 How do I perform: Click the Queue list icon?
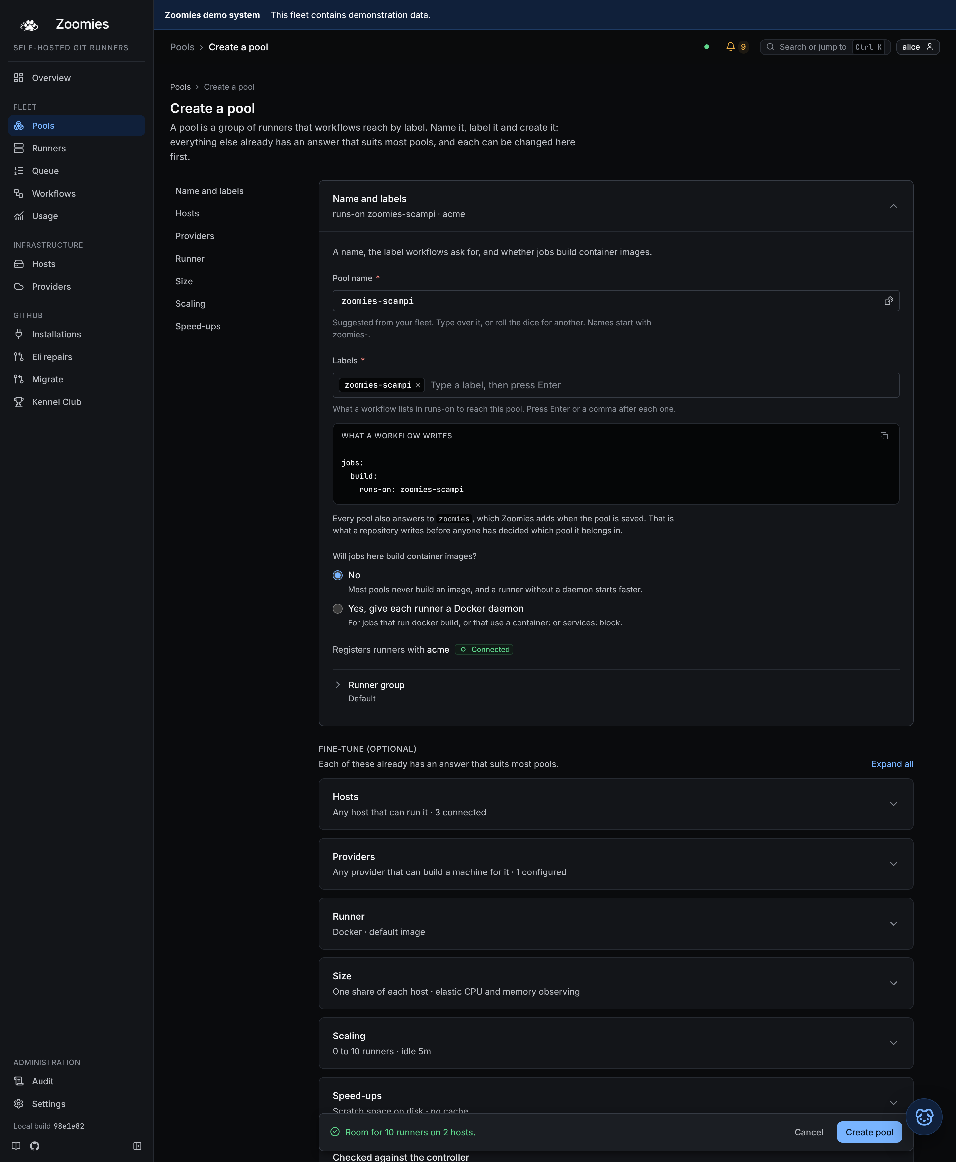(x=19, y=171)
